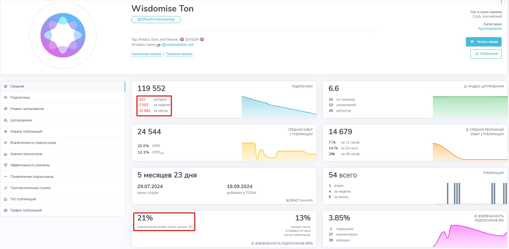Click the help icon after подписчиков читают посты
Screen dimensions: 509x249
190,227
